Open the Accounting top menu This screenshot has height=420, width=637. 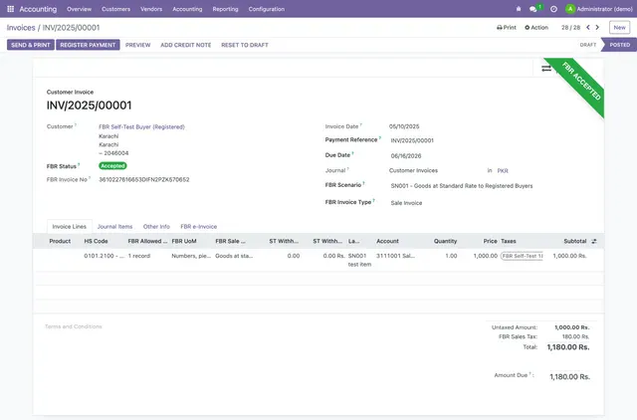point(187,9)
